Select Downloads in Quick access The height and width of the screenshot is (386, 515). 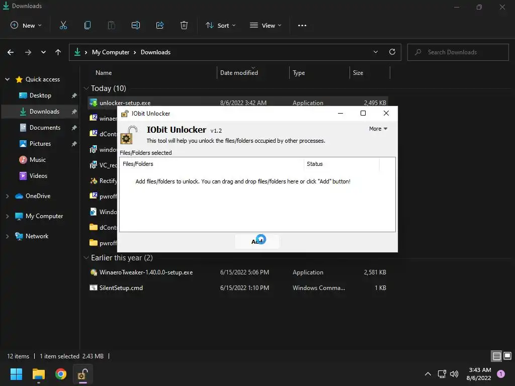pos(40,111)
